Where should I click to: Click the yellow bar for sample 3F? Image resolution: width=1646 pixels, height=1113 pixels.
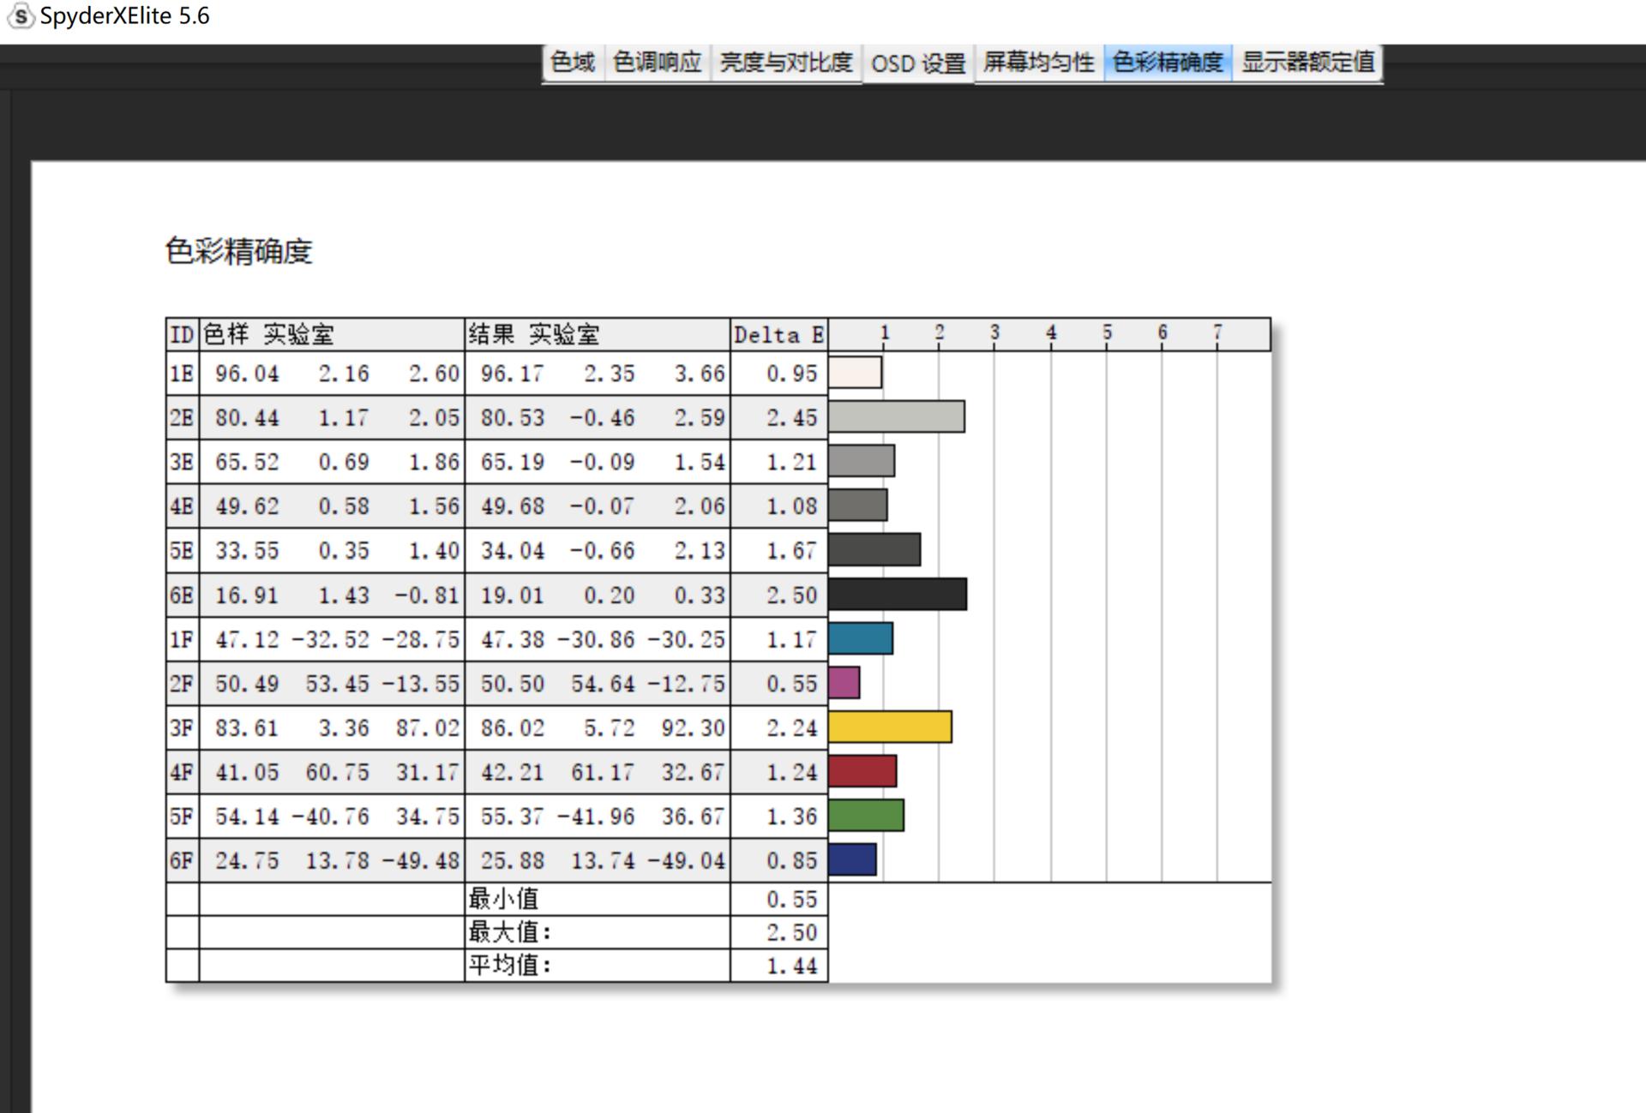pos(892,727)
